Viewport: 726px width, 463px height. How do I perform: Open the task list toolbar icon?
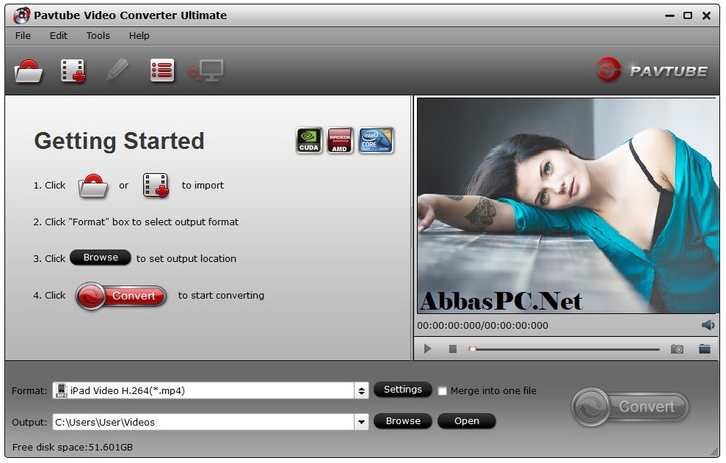coord(162,70)
